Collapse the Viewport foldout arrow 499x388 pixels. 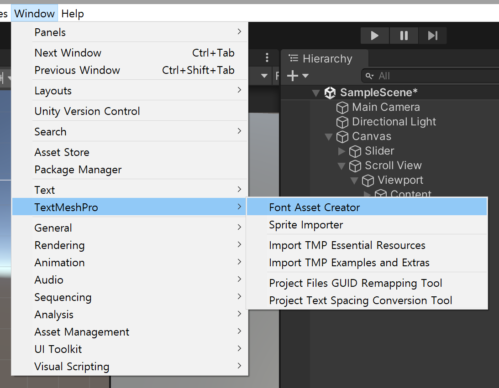pyautogui.click(x=354, y=181)
